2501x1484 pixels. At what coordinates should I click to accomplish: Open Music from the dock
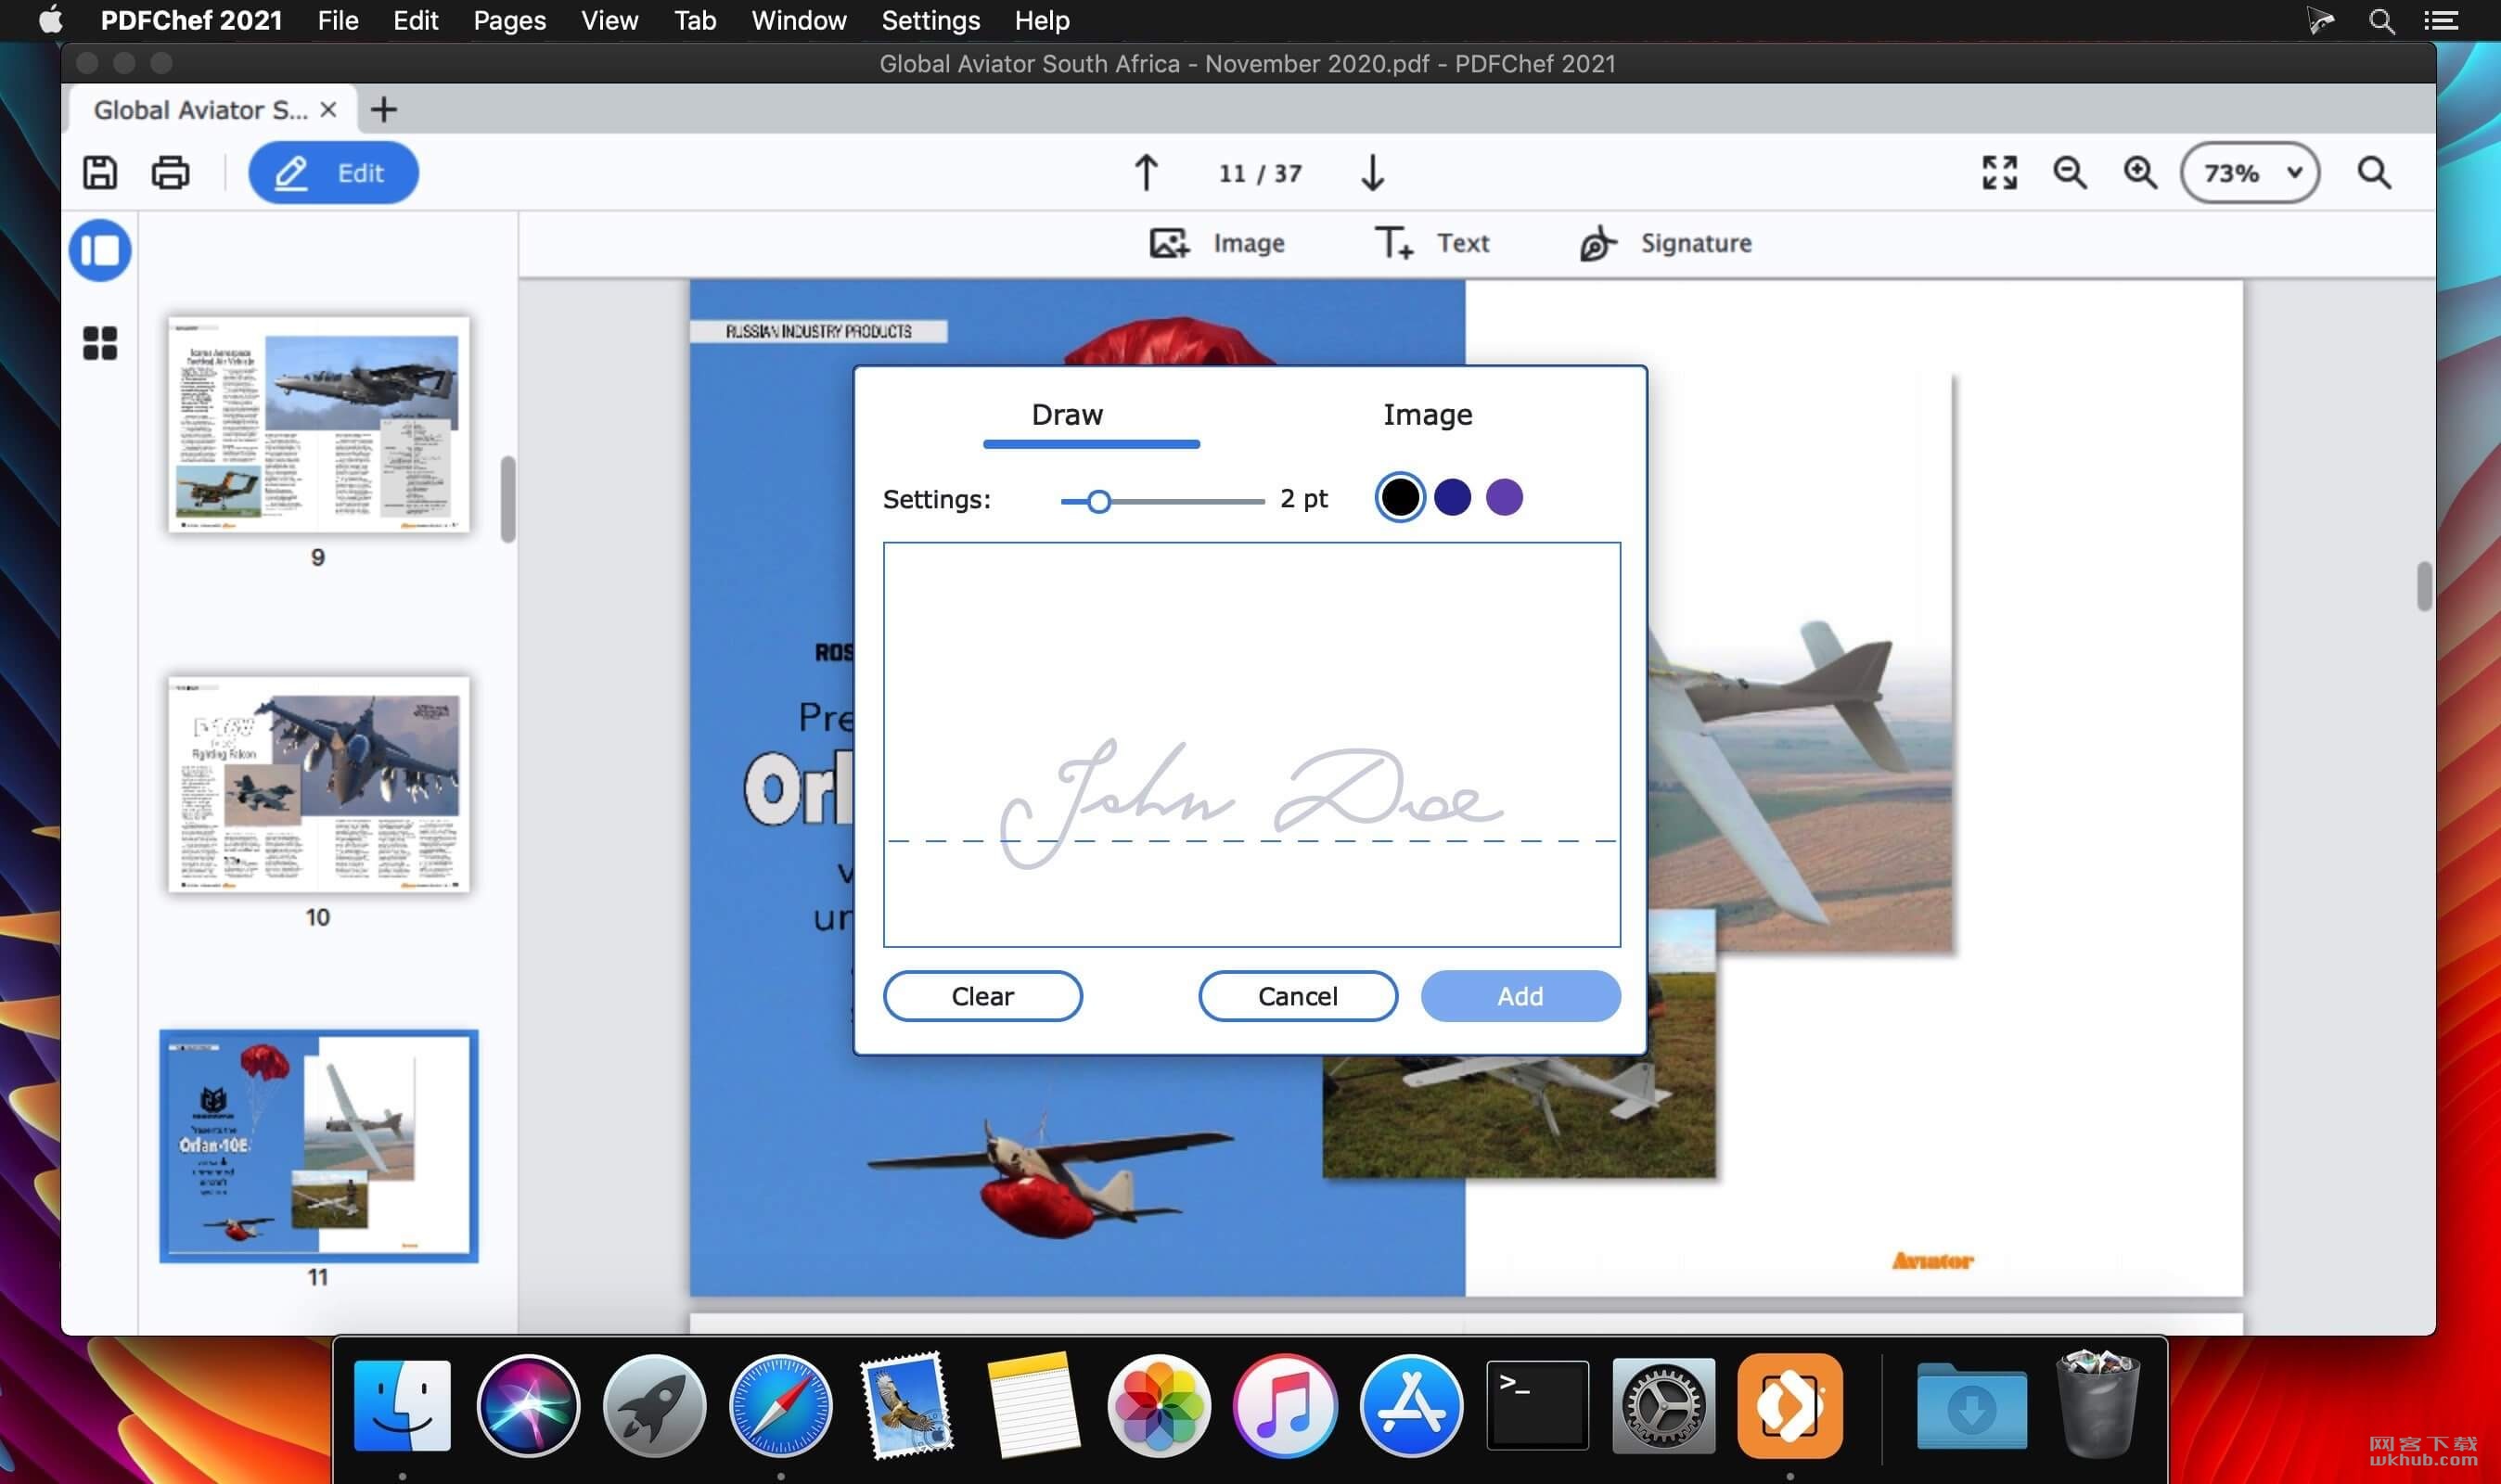click(x=1284, y=1405)
